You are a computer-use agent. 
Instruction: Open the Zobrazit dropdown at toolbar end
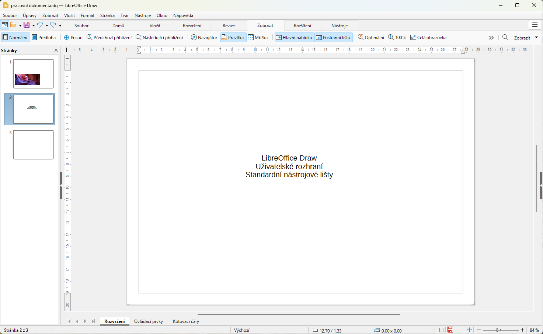pyautogui.click(x=526, y=38)
